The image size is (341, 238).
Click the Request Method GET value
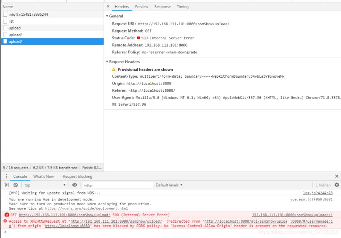[x=148, y=31]
